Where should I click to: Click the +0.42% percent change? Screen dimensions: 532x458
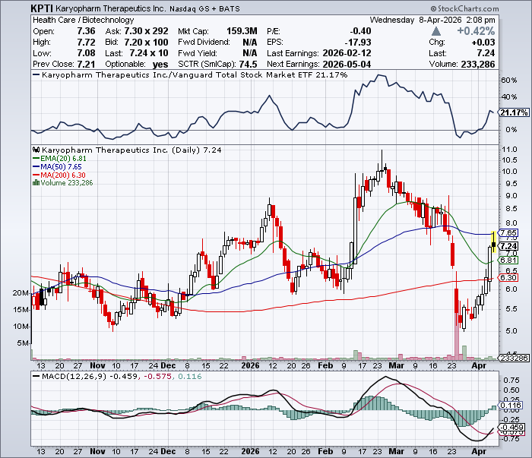pyautogui.click(x=476, y=31)
